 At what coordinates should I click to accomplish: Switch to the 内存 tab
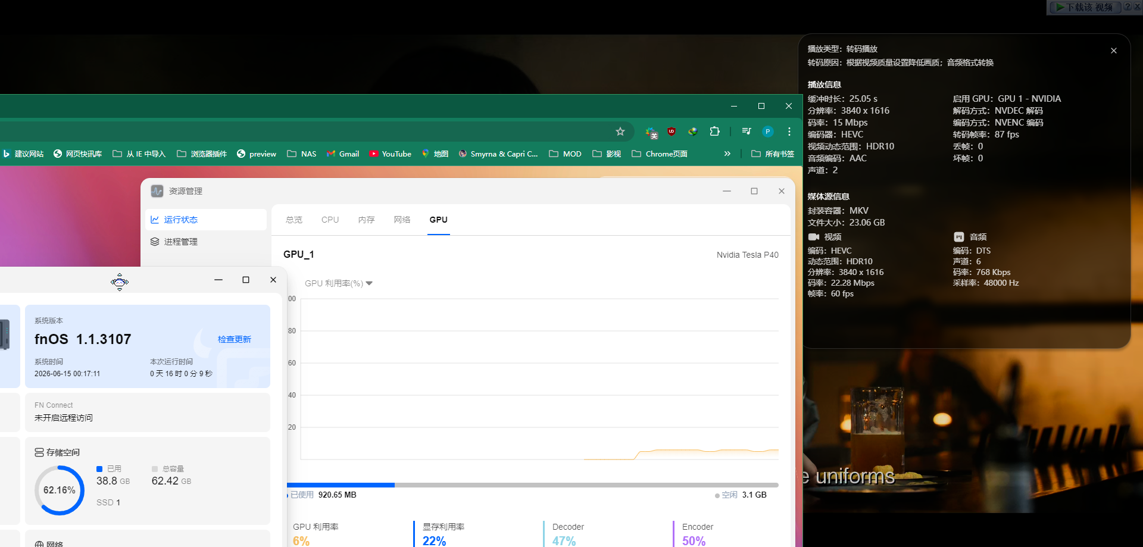(x=367, y=220)
